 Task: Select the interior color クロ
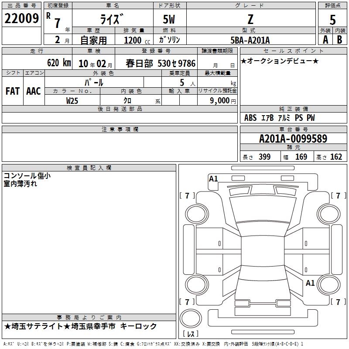(127, 101)
